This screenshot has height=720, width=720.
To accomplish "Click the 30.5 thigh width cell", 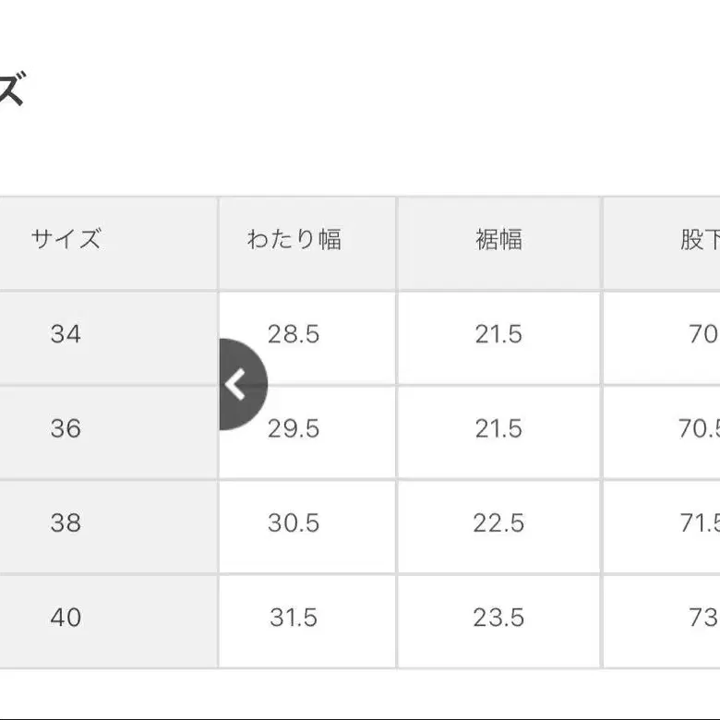I will pyautogui.click(x=294, y=523).
